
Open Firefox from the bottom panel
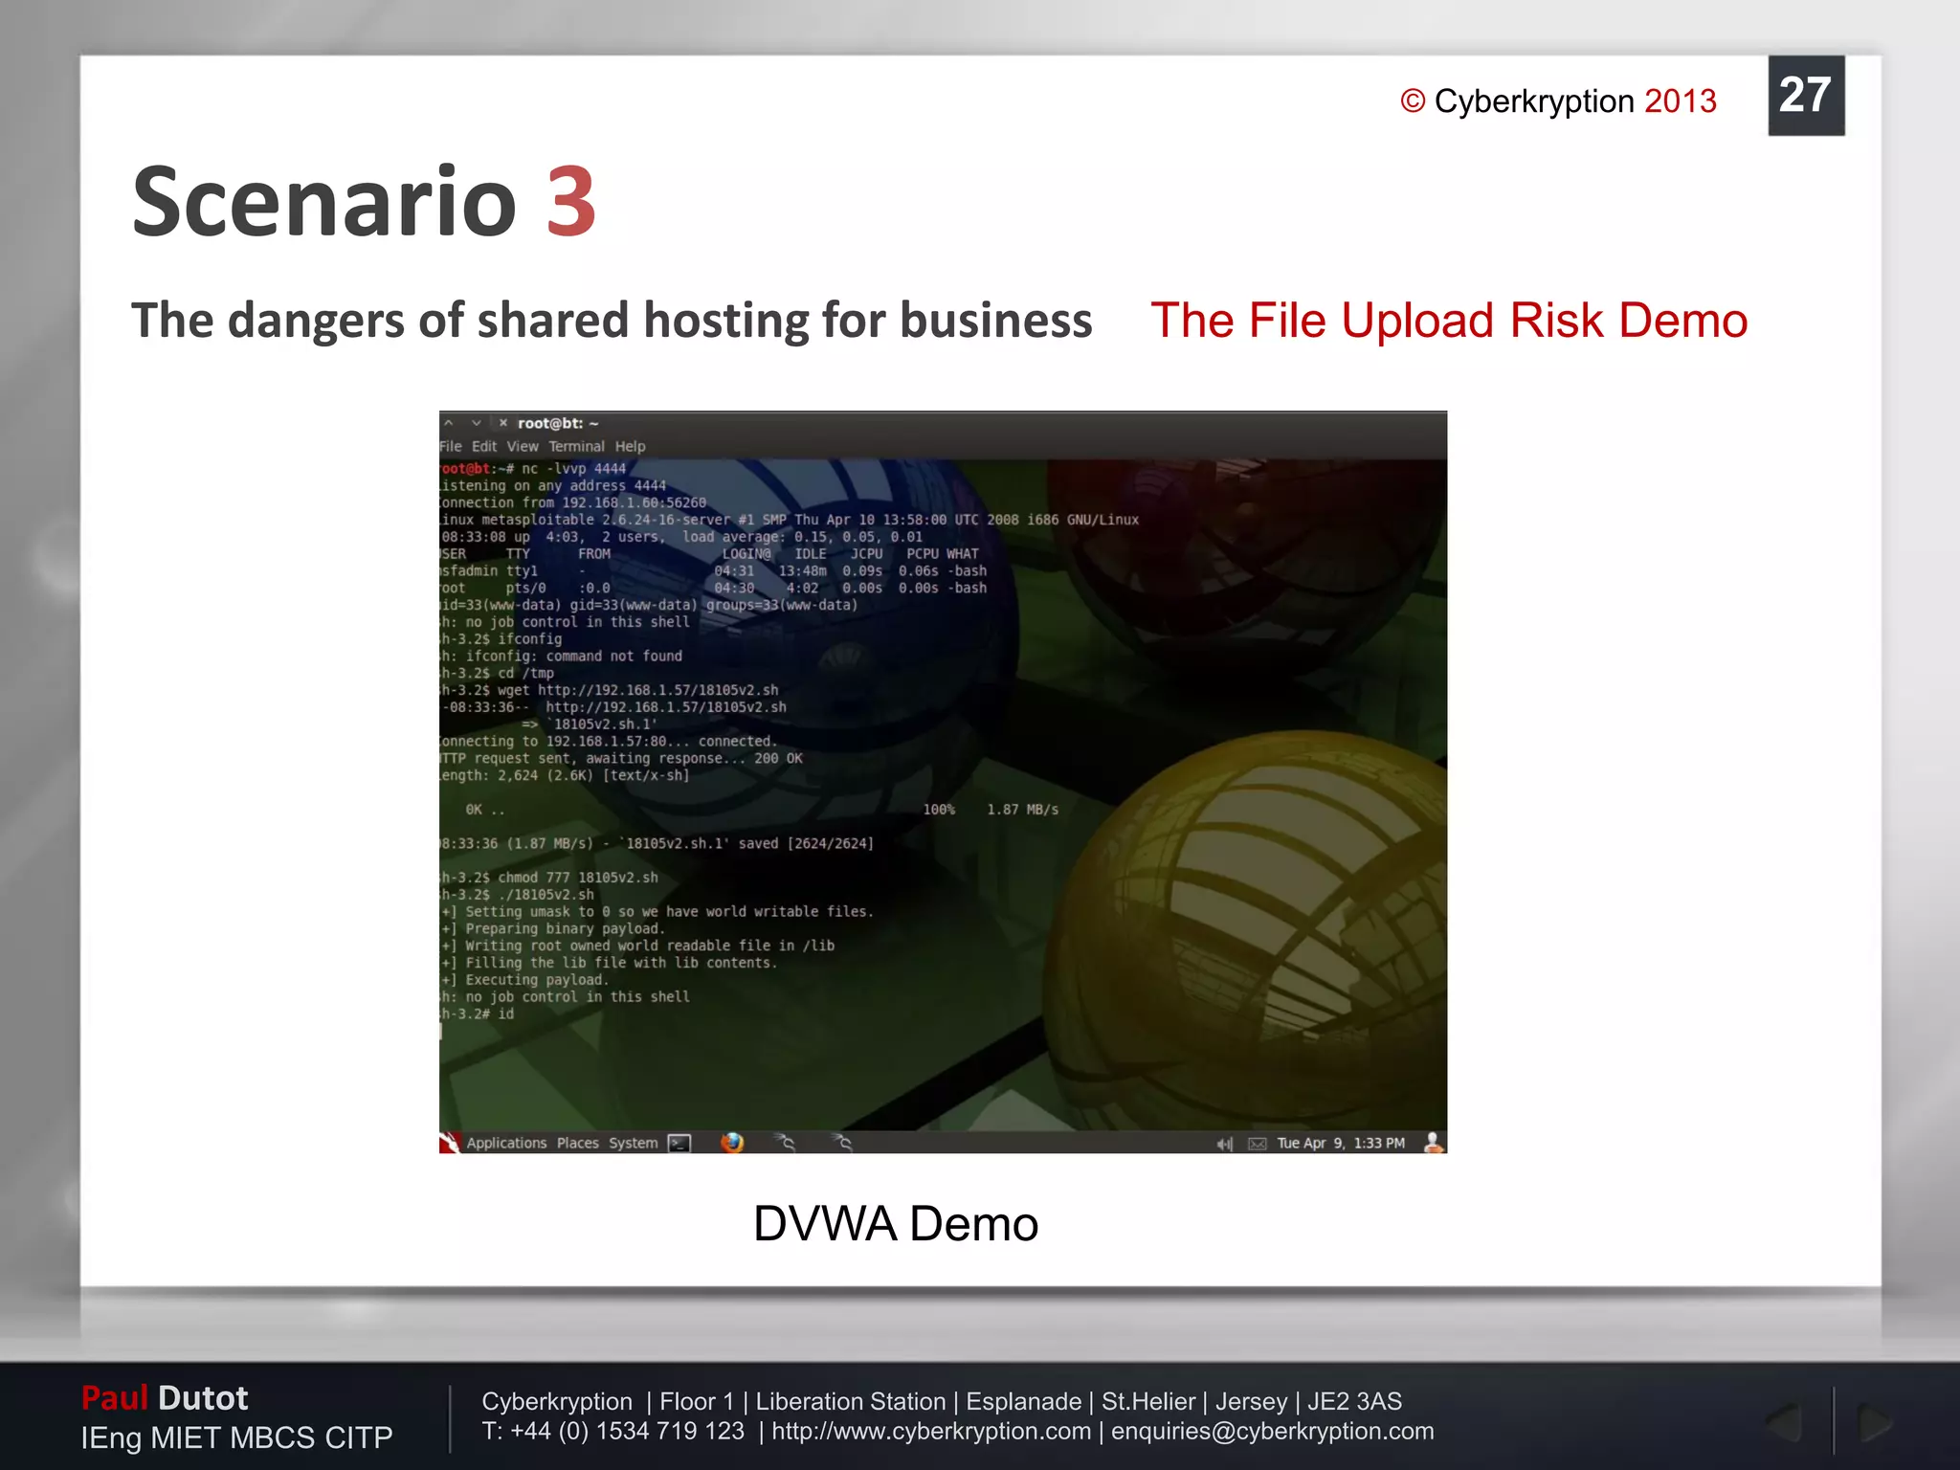click(732, 1143)
